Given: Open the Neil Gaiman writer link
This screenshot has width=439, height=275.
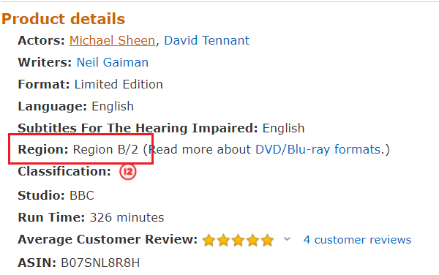Looking at the screenshot, I should tap(112, 62).
